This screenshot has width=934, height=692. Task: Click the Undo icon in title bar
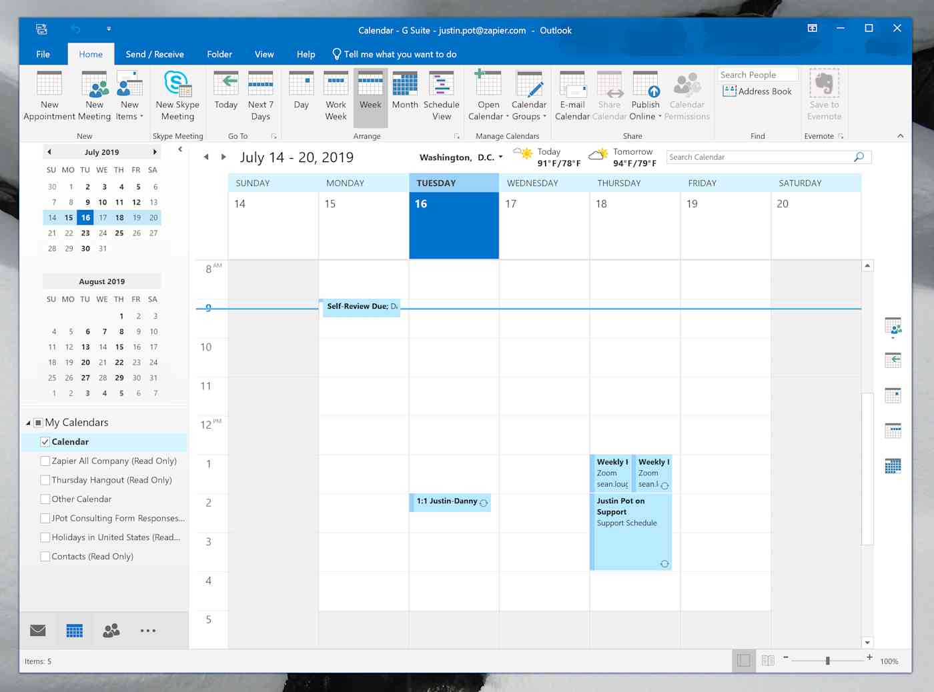click(x=75, y=29)
